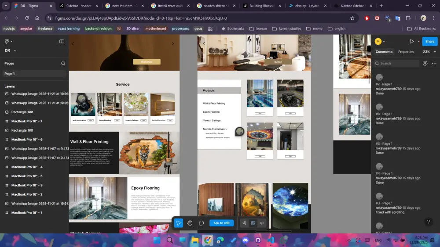Open user avatar M dropdown
The width and height of the screenshot is (440, 247).
coord(380,41)
